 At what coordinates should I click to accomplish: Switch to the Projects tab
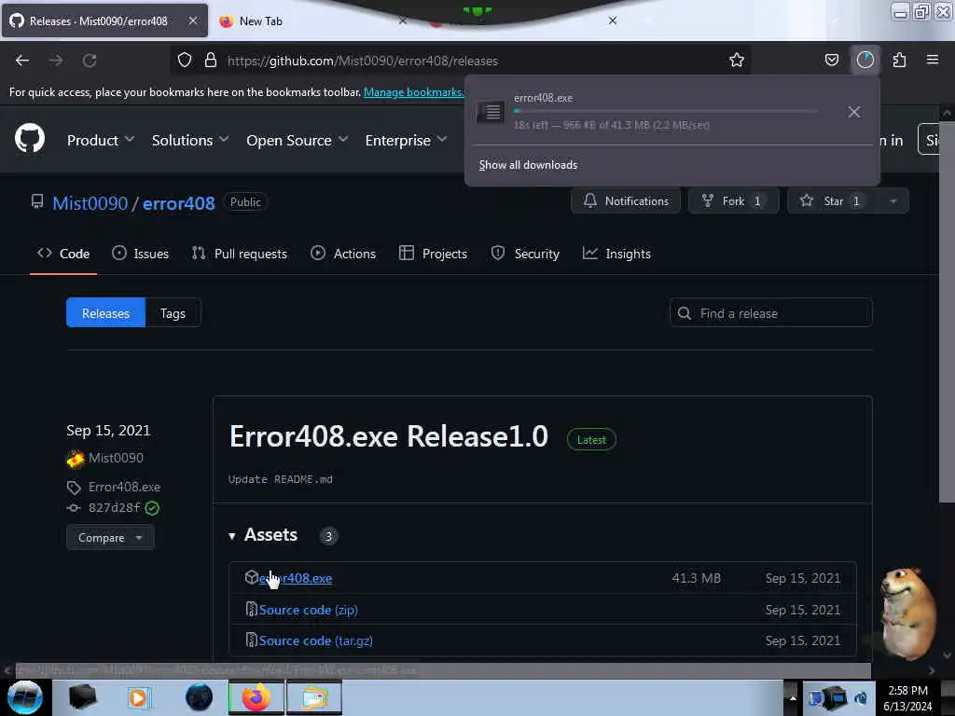pos(433,254)
